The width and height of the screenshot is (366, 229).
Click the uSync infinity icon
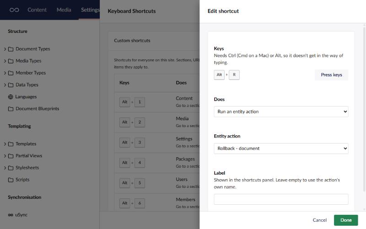tap(11, 215)
